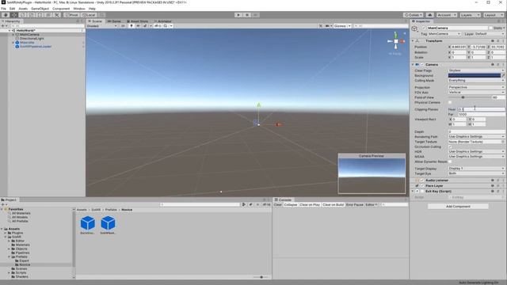Toggle the Static checkbox
The height and width of the screenshot is (285, 507).
tap(490, 28)
